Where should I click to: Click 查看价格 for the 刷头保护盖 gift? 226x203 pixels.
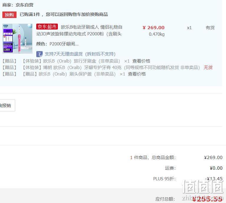click(x=137, y=74)
